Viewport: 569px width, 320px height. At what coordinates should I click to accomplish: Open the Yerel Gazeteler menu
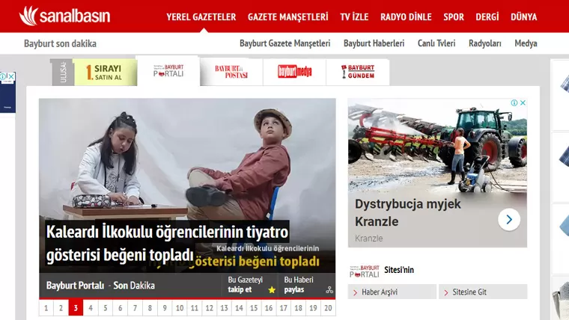201,17
